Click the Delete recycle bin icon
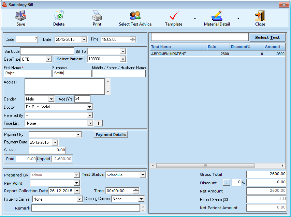The width and height of the screenshot is (291, 217). [x=59, y=16]
